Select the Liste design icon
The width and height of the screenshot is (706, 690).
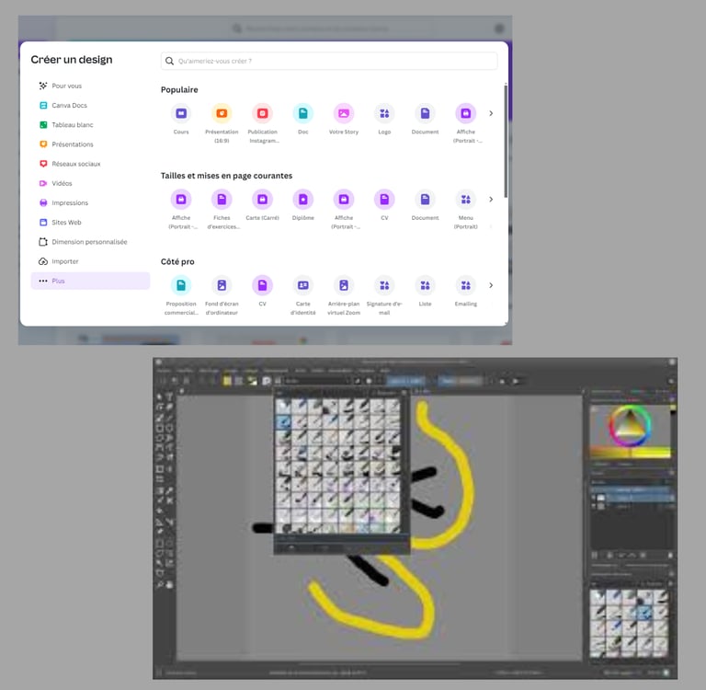(x=425, y=285)
